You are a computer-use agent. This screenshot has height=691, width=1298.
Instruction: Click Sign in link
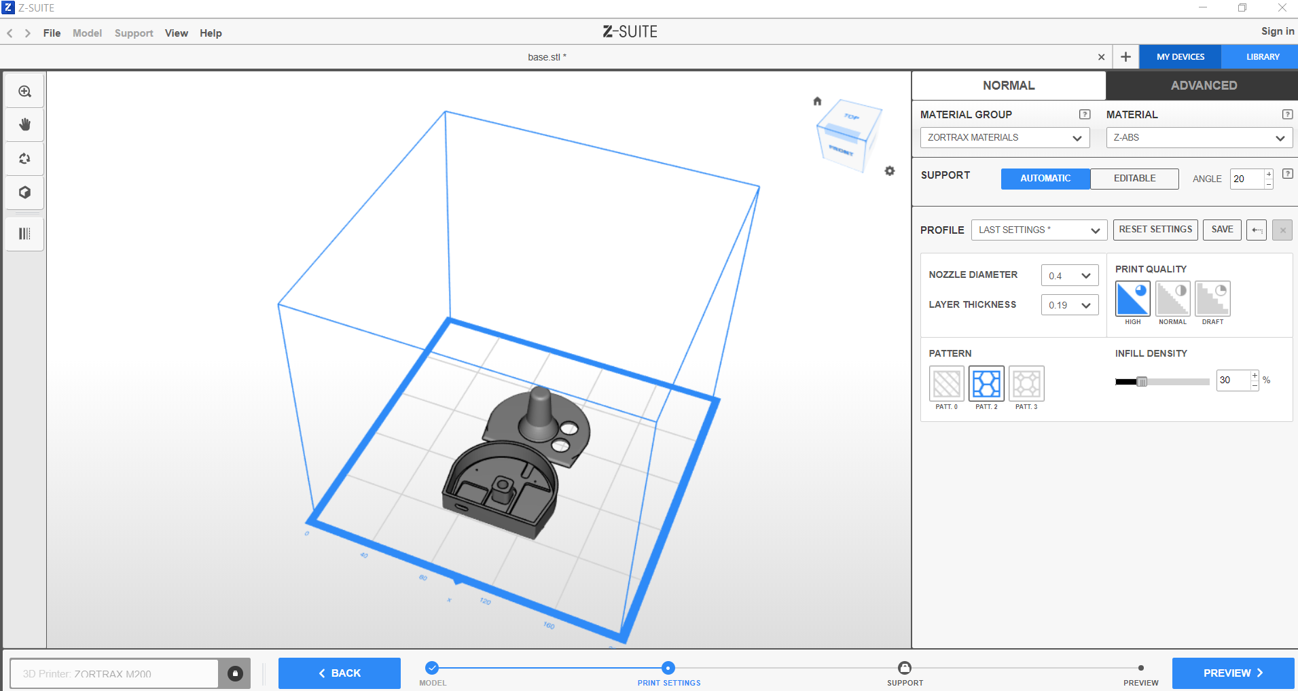tap(1277, 31)
